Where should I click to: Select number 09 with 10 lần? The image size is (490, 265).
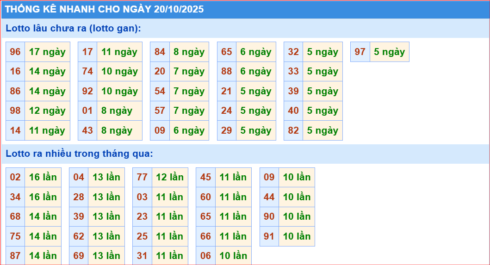tap(269, 177)
